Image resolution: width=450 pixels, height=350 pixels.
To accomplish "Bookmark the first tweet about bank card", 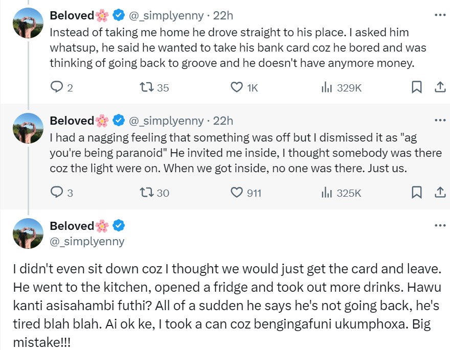I will tap(417, 87).
